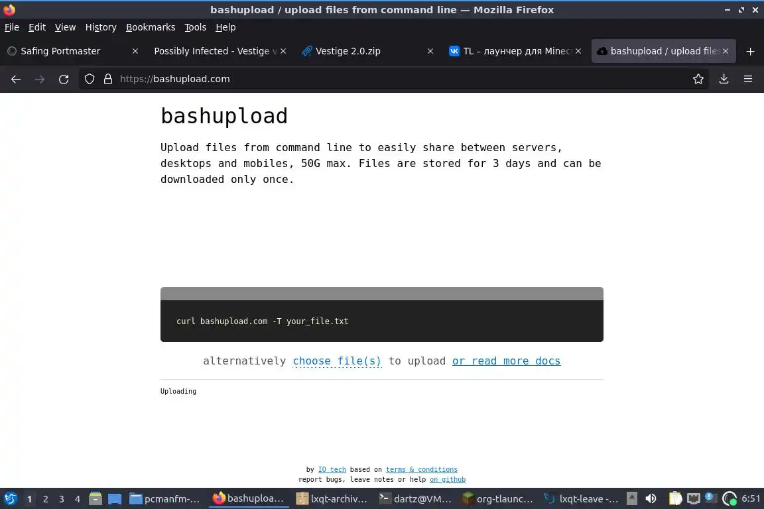This screenshot has height=509, width=764.
Task: Open the View menu
Action: tap(65, 27)
